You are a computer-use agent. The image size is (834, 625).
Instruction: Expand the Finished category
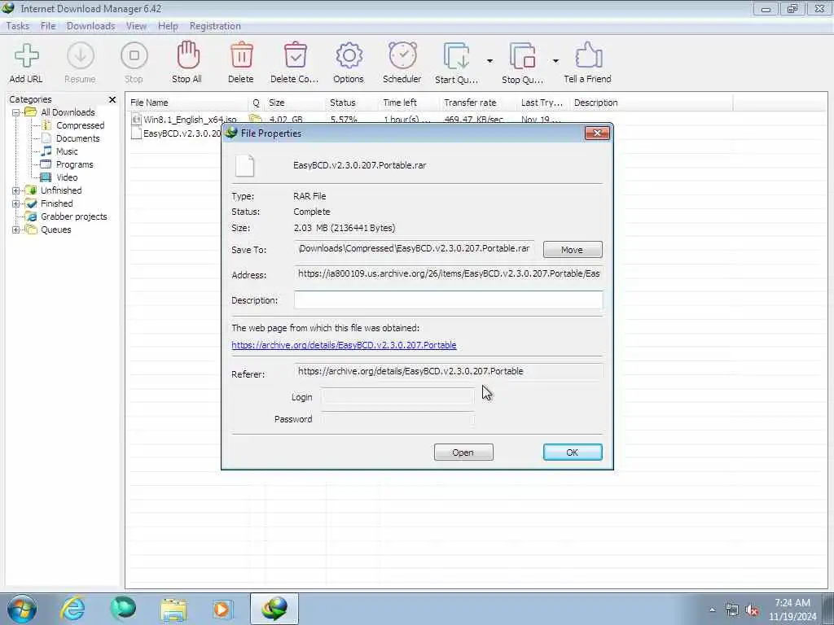pos(16,203)
